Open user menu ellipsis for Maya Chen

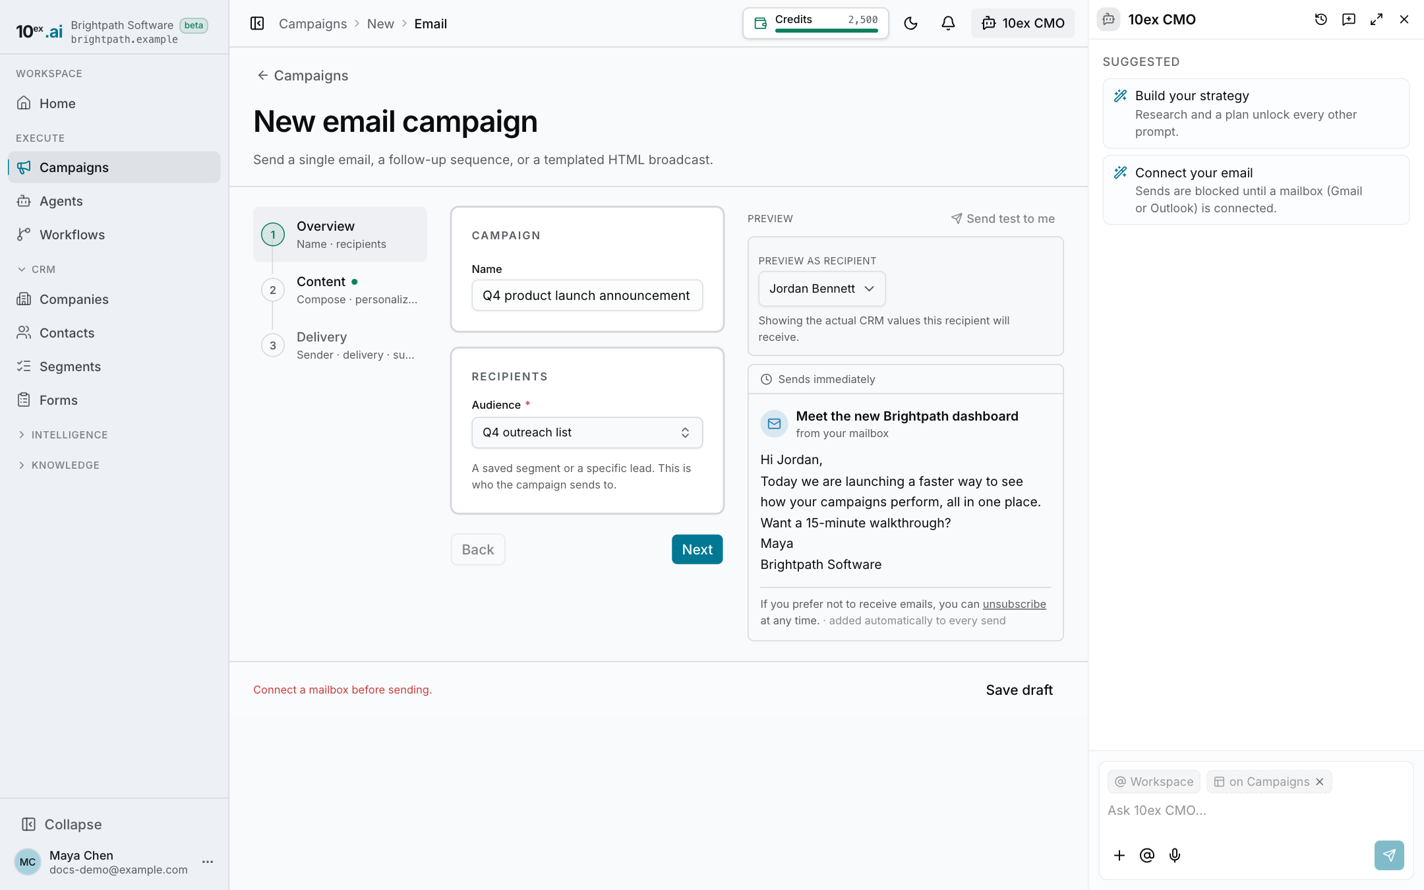coord(208,862)
